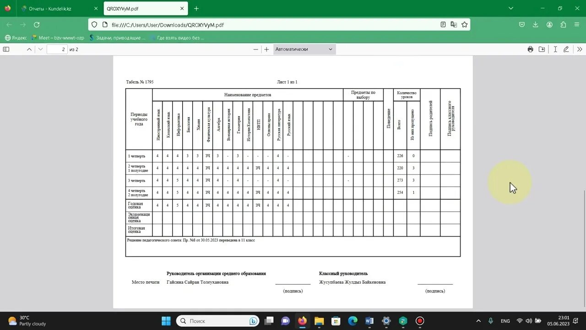Close the Отчеты - Kundelik.kz tab
Image resolution: width=586 pixels, height=330 pixels.
pos(96,8)
